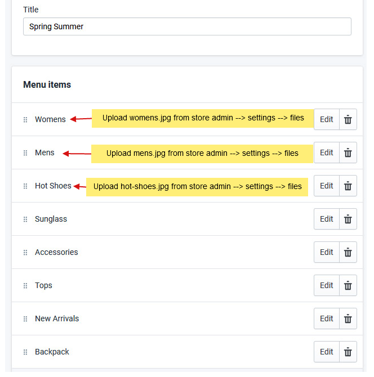This screenshot has width=374, height=377.
Task: Delete the Accessories menu item
Action: pyautogui.click(x=348, y=252)
